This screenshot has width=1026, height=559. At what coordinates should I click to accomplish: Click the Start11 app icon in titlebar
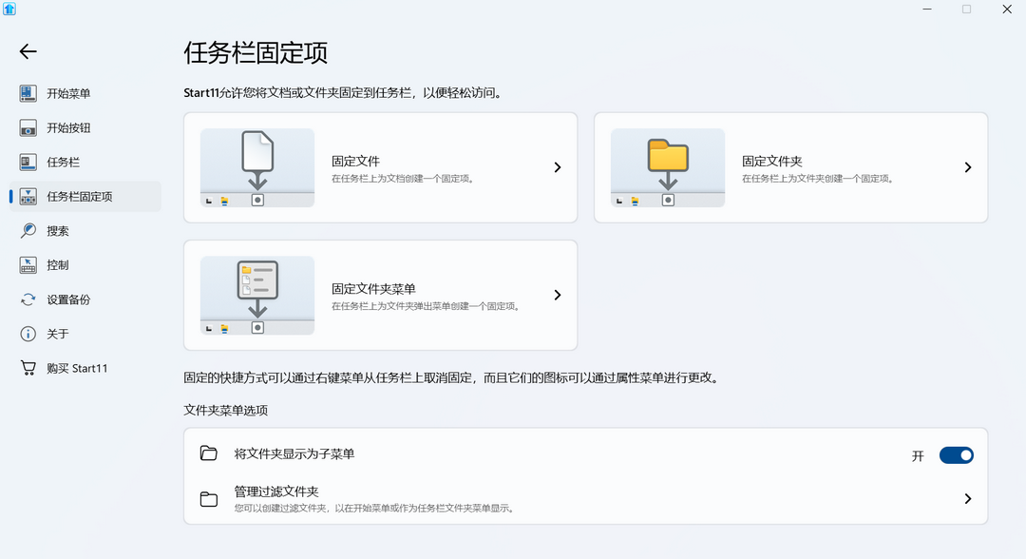point(9,9)
